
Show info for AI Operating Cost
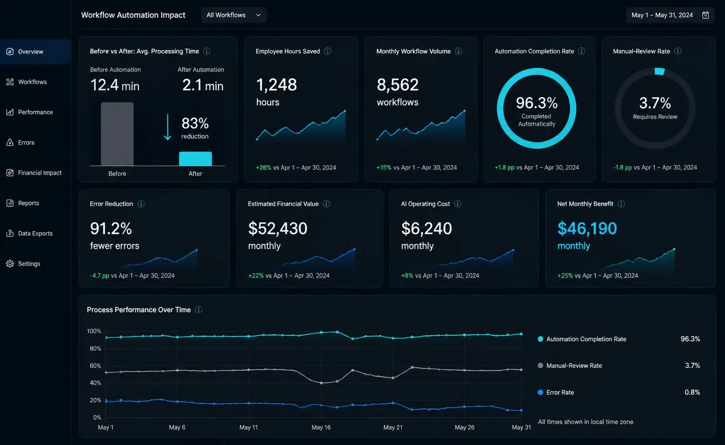coord(457,204)
